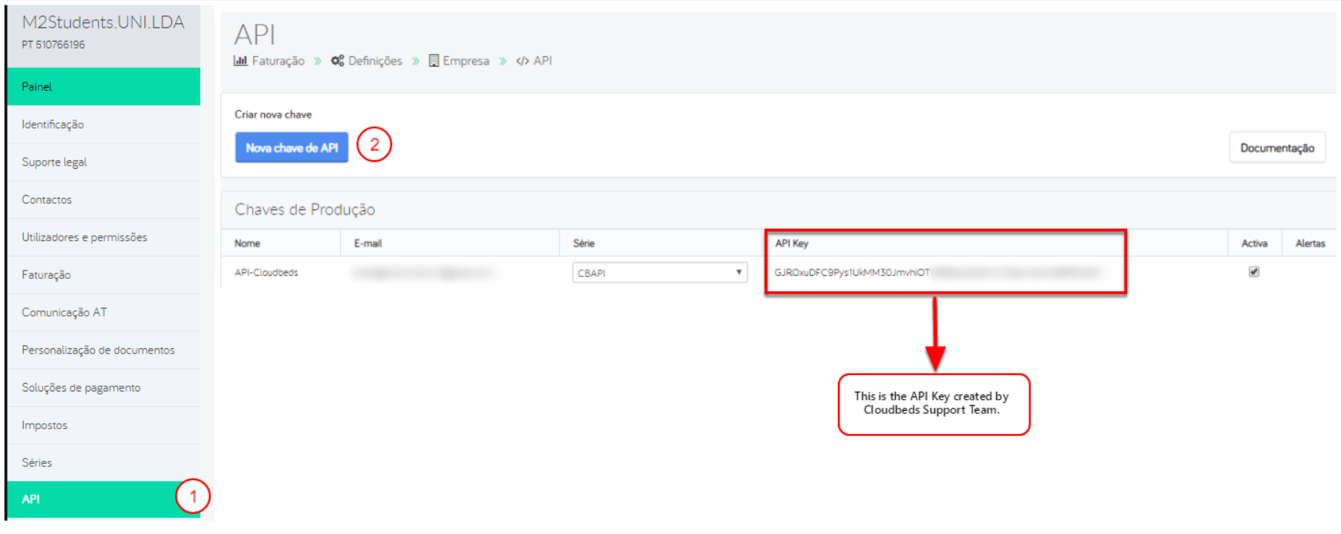Go to Suporte legal in sidebar

click(x=54, y=162)
